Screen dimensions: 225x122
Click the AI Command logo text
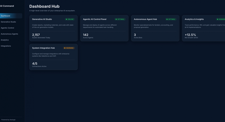coord(7,6)
